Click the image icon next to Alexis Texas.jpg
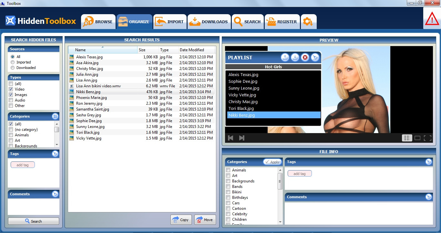Screen dimensions: 441x233 [72, 57]
